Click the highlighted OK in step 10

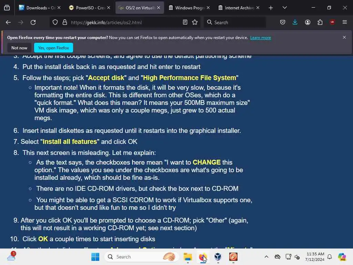click(x=43, y=239)
